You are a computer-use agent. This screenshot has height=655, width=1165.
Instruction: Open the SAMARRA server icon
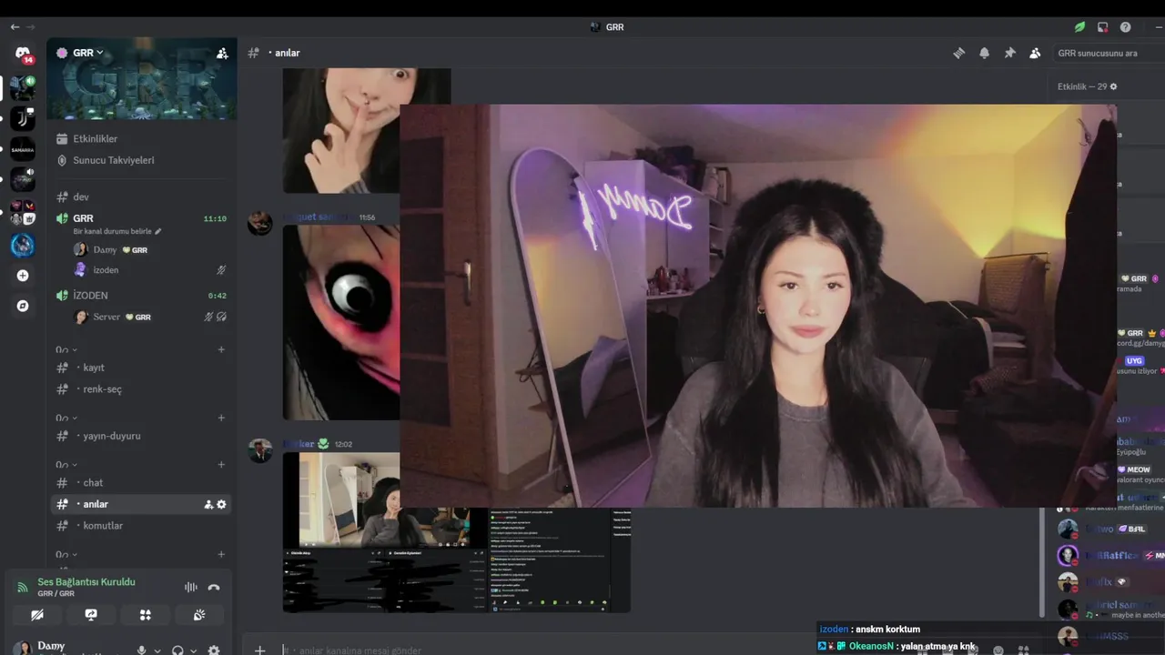coord(23,149)
